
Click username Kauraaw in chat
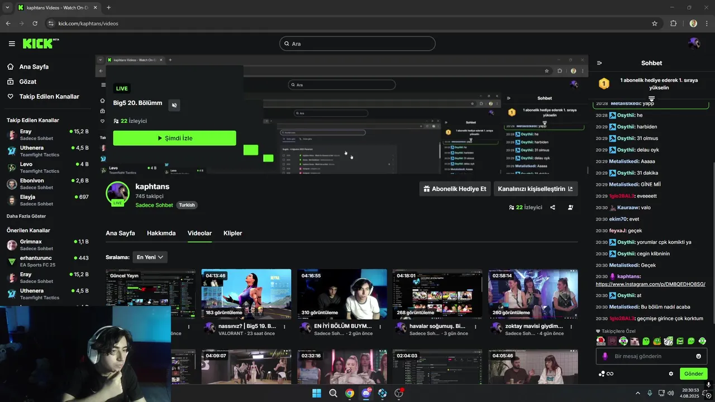[x=628, y=207]
